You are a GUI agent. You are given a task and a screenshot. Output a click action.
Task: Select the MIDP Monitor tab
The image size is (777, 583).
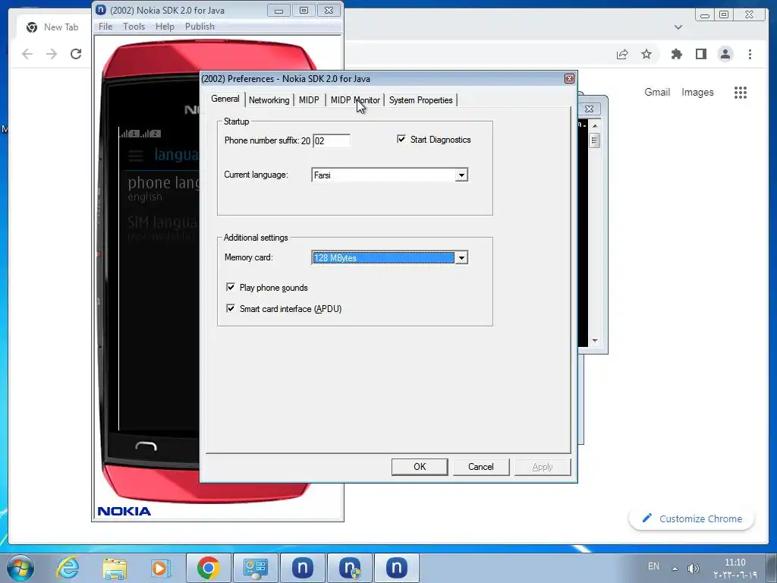(x=355, y=100)
